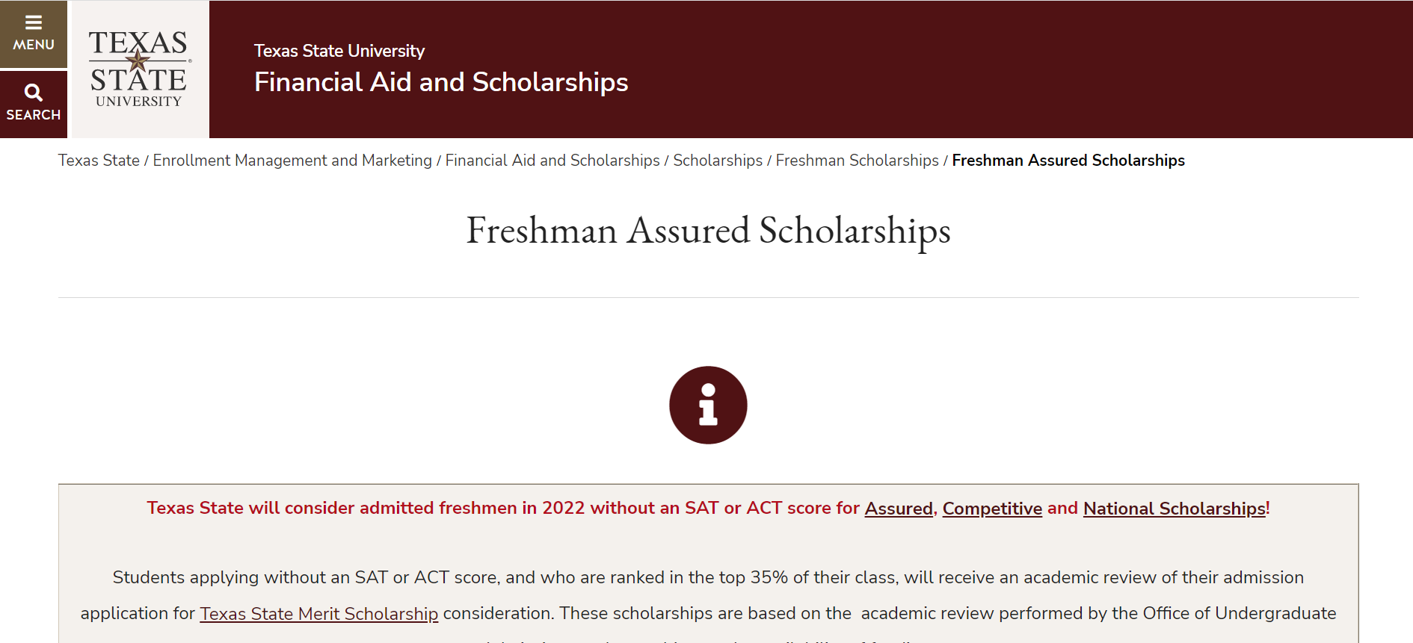Viewport: 1413px width, 643px height.
Task: Open the hamburger MENU button
Action: [x=34, y=34]
